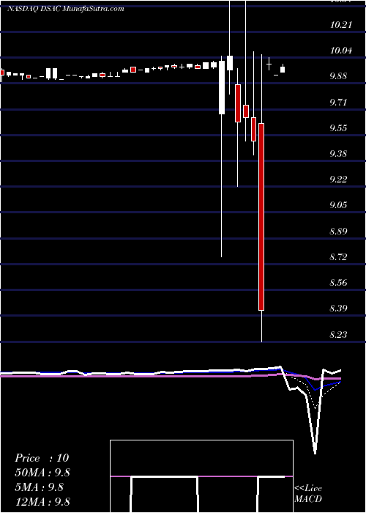Click the NASDAQ DSAC MunafaSutra.com title text
This screenshot has height=513, width=366.
click(x=65, y=9)
